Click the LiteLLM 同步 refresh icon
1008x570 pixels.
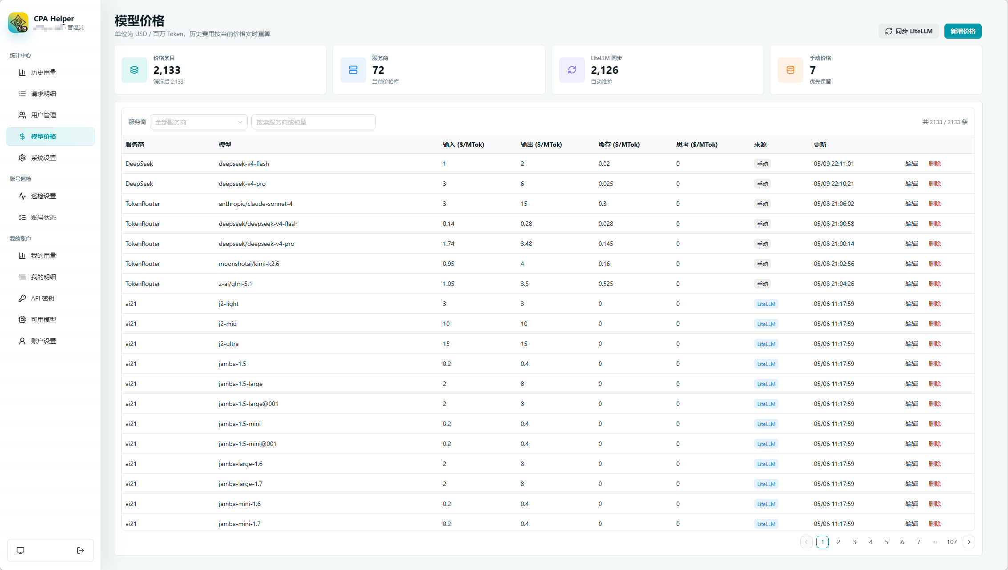572,70
